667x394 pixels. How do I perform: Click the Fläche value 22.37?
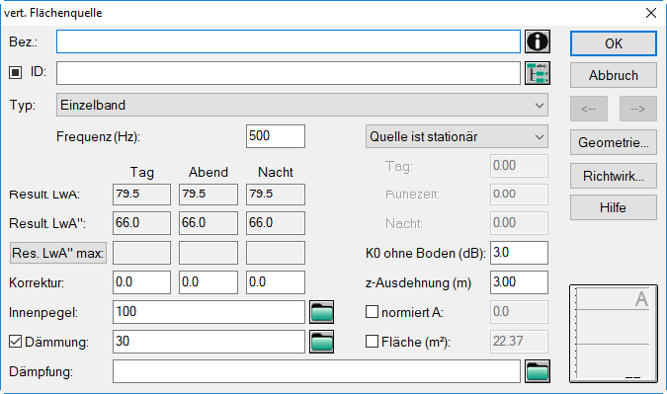(519, 342)
